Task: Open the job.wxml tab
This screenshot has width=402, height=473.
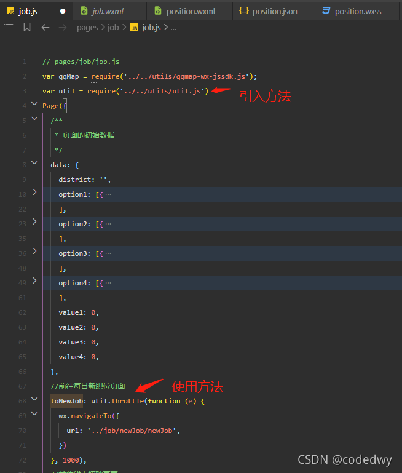Action: [x=109, y=11]
